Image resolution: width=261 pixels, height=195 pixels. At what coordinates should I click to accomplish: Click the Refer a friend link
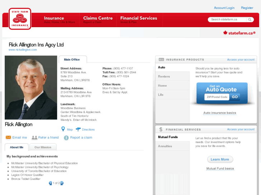[48, 137]
